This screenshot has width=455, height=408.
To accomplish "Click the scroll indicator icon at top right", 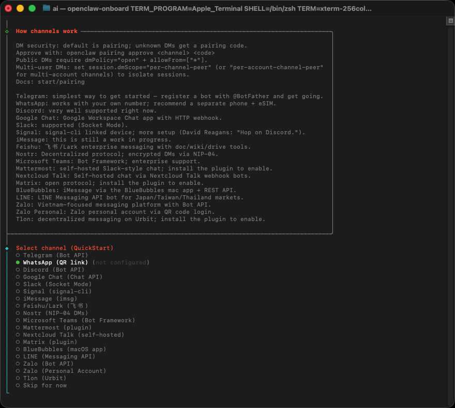I will [x=450, y=21].
